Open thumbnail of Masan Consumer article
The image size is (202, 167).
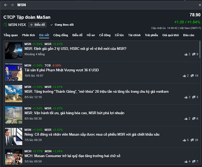pyautogui.click(x=14, y=157)
